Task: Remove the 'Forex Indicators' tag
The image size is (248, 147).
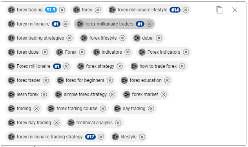Action: [186, 52]
